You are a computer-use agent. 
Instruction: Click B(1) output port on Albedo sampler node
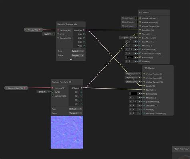(x=84, y=42)
